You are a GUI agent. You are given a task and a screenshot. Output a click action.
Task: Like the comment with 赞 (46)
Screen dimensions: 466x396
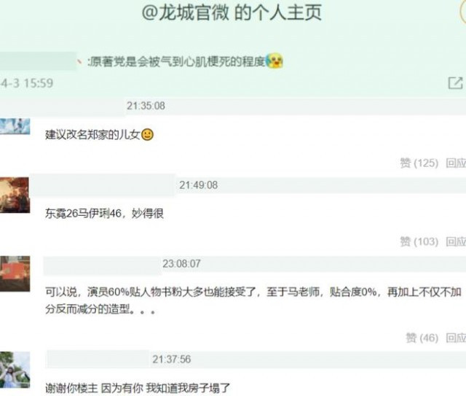(422, 338)
